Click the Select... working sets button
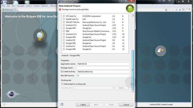 (x=122, y=88)
